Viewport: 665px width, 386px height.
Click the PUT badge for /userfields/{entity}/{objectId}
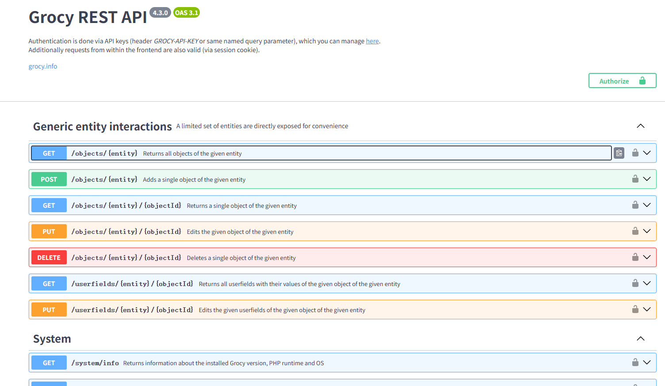pyautogui.click(x=49, y=310)
